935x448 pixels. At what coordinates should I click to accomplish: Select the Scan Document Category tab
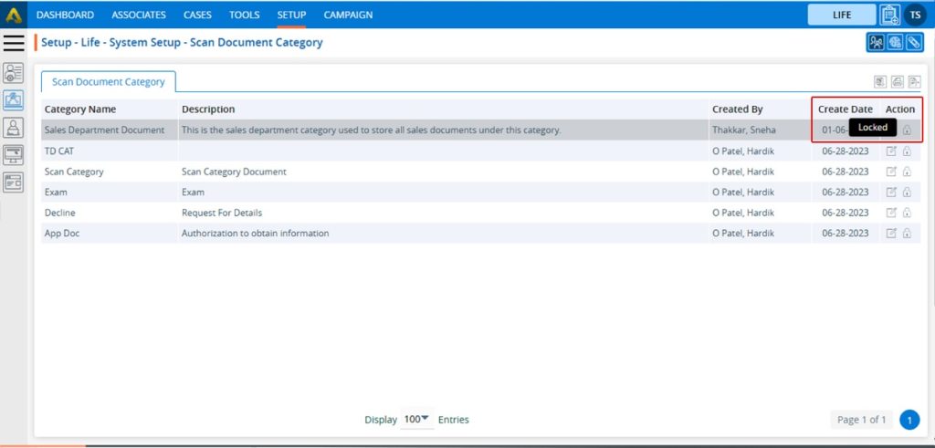pyautogui.click(x=108, y=82)
